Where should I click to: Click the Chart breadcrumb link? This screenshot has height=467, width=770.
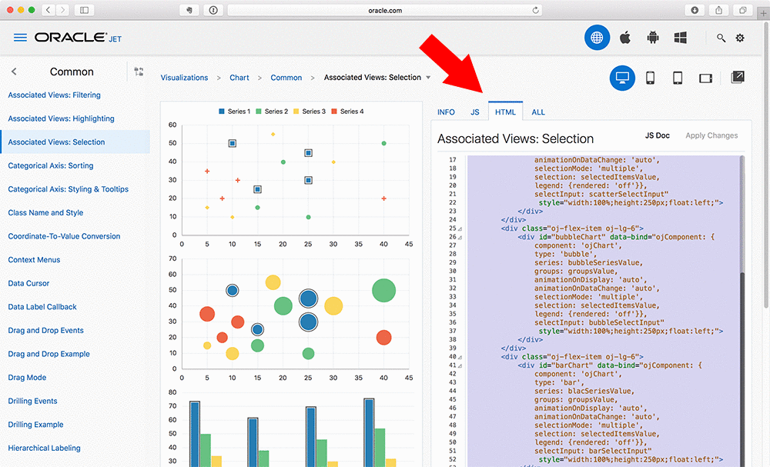point(239,78)
